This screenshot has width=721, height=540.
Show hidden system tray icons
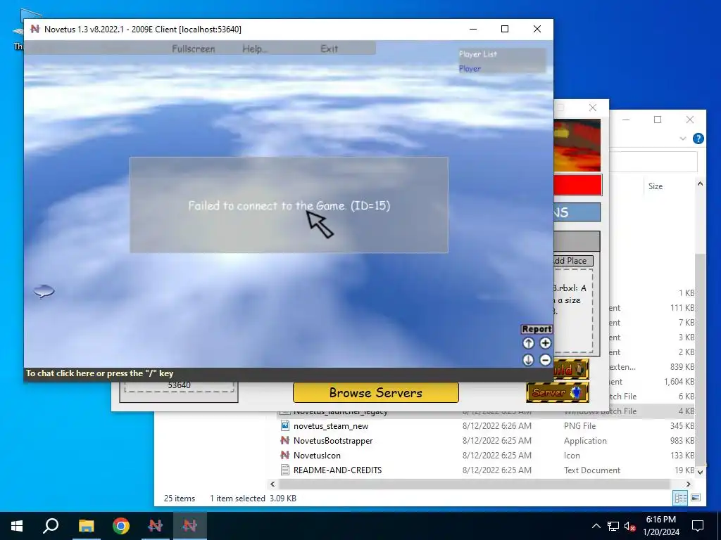(596, 526)
